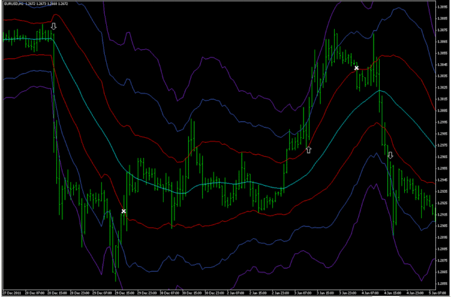Click the 1.2865 price level label
Screen dimensions: 451x297
(443, 272)
